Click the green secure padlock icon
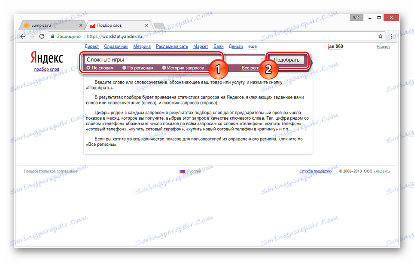This screenshot has height=262, width=414. click(x=52, y=37)
